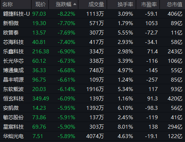Select the 涨跌幅 header label
Viewport: 185px width, 142px height.
[x=64, y=4]
